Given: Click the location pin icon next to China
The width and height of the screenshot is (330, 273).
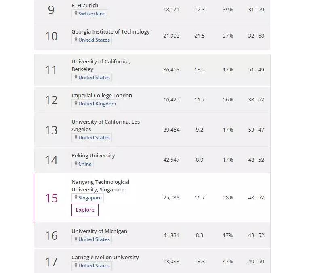Looking at the screenshot, I should [x=76, y=164].
